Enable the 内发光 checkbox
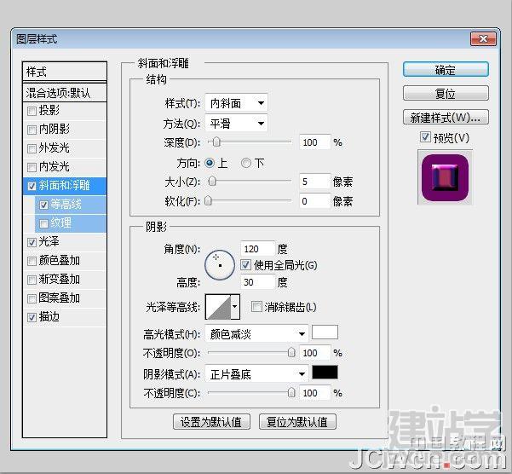Screen dimensions: 512x474 [32, 168]
